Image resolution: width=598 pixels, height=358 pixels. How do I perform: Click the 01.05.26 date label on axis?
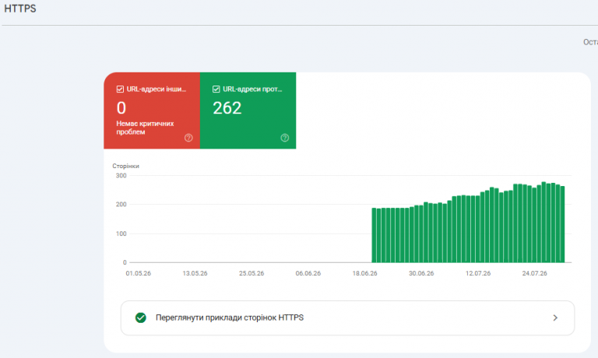click(138, 273)
